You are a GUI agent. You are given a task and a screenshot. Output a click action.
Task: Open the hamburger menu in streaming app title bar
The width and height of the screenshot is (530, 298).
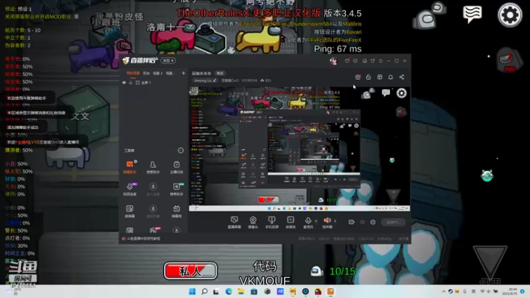tap(380, 61)
